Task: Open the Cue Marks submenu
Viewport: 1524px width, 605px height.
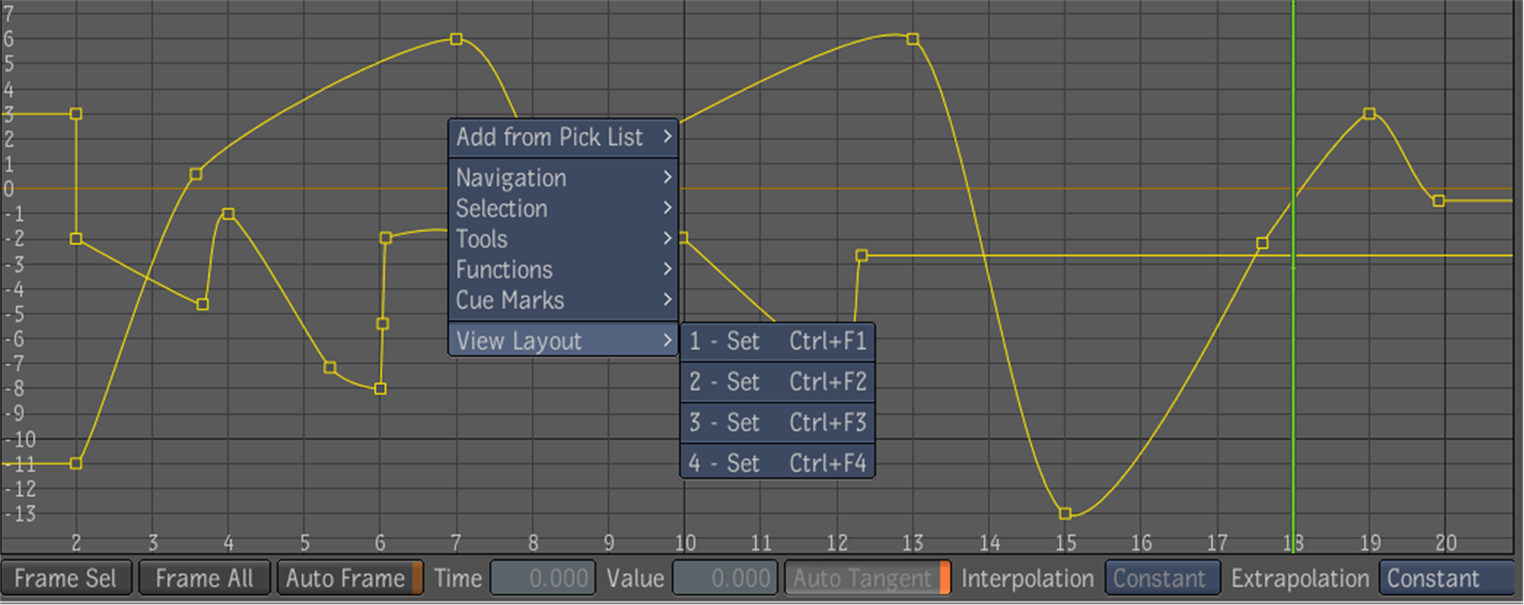Action: [x=563, y=300]
